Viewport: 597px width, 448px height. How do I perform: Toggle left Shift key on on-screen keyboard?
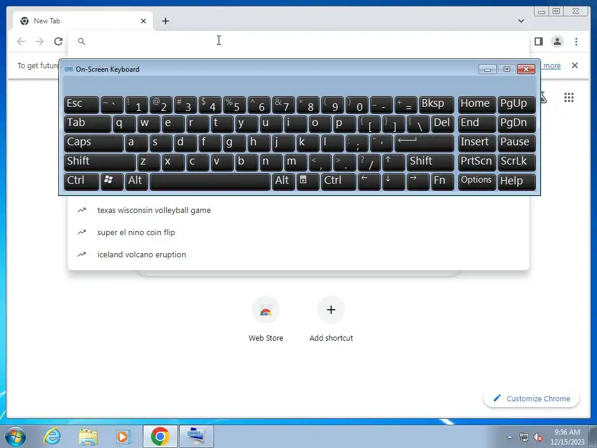[x=100, y=162]
